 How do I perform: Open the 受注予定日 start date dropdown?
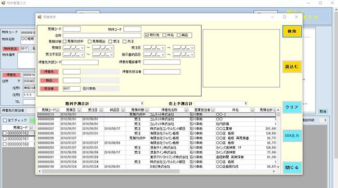[x=82, y=55]
